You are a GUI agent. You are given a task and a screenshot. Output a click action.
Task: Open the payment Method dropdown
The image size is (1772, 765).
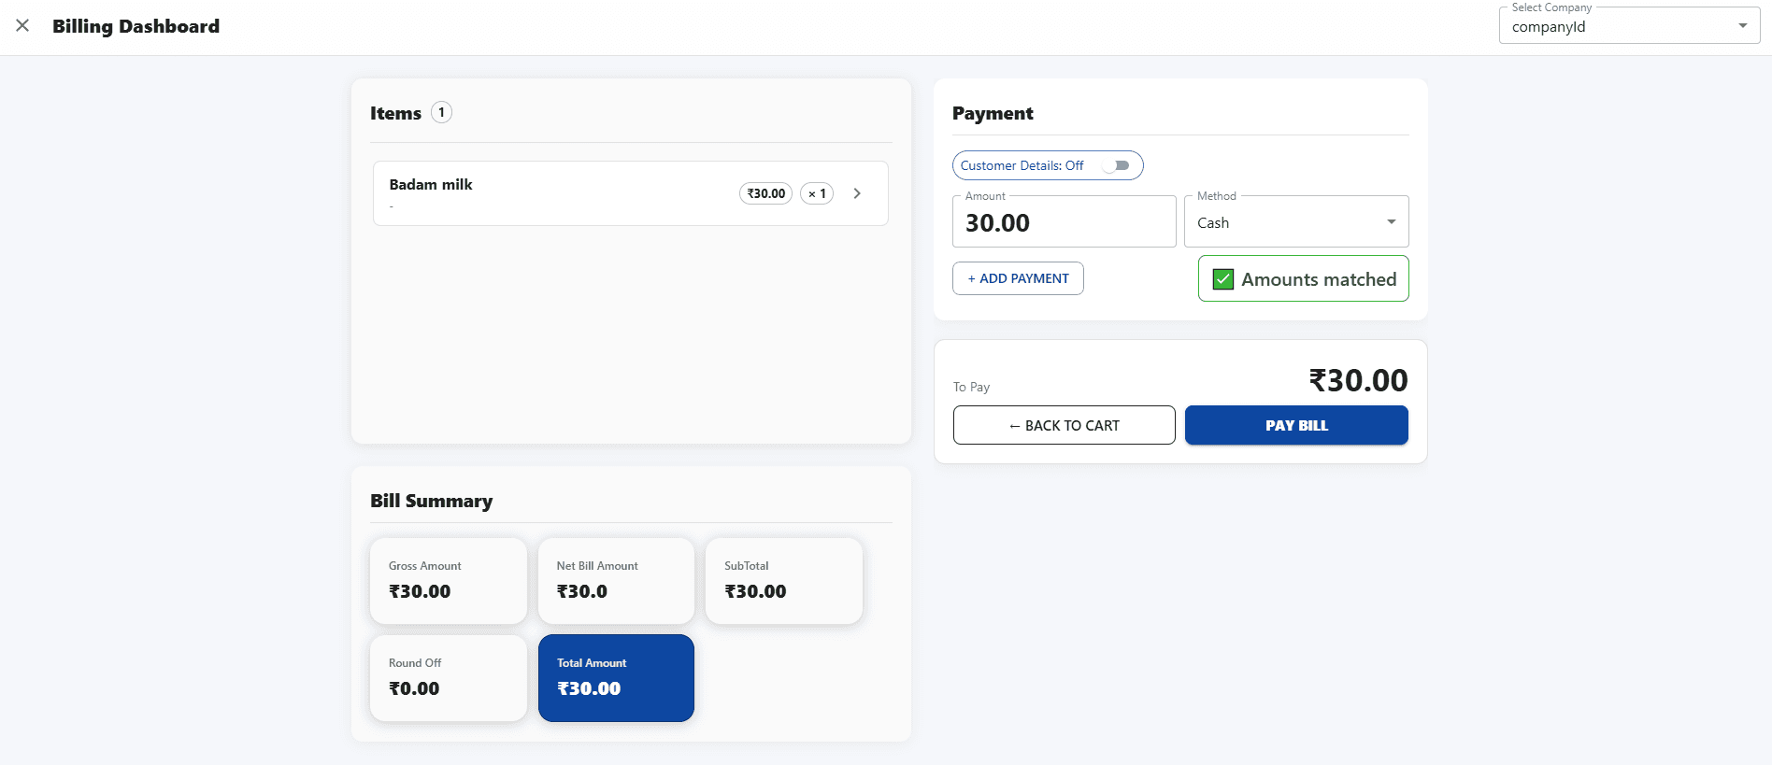click(x=1295, y=221)
